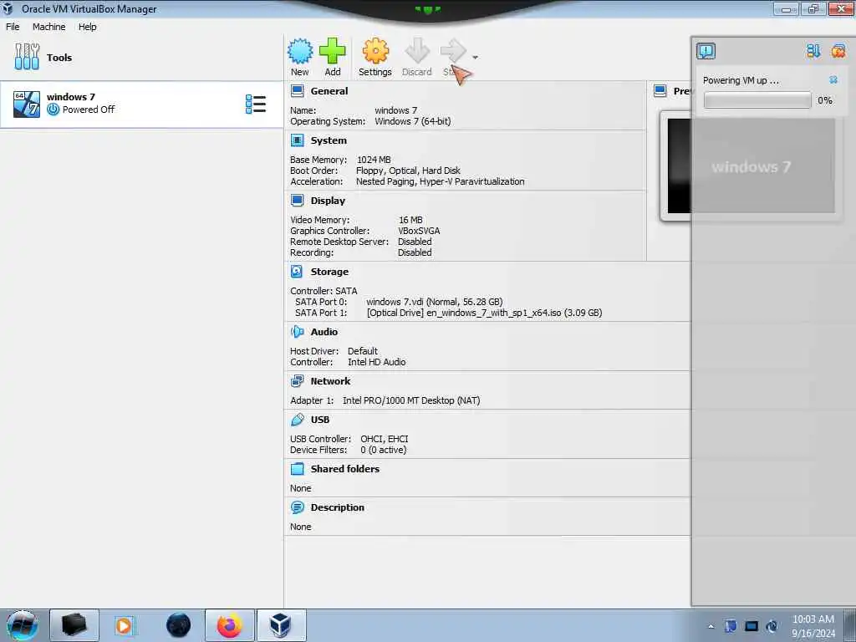Image resolution: width=856 pixels, height=642 pixels.
Task: Open the General section header link
Action: [329, 91]
